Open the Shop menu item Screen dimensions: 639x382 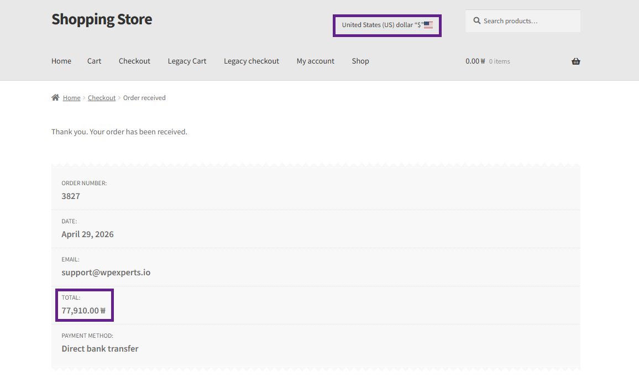pyautogui.click(x=360, y=61)
